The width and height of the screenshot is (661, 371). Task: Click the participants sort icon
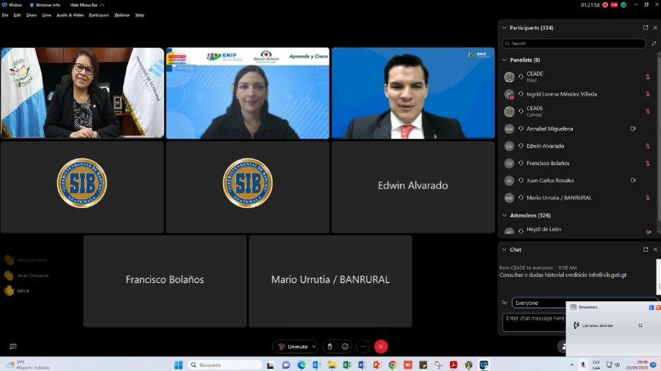pyautogui.click(x=654, y=43)
